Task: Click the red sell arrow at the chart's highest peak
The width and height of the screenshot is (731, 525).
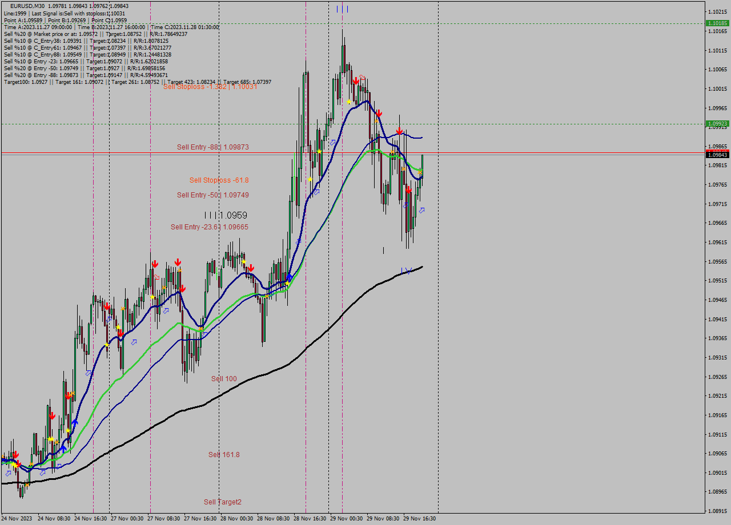Action: 356,80
